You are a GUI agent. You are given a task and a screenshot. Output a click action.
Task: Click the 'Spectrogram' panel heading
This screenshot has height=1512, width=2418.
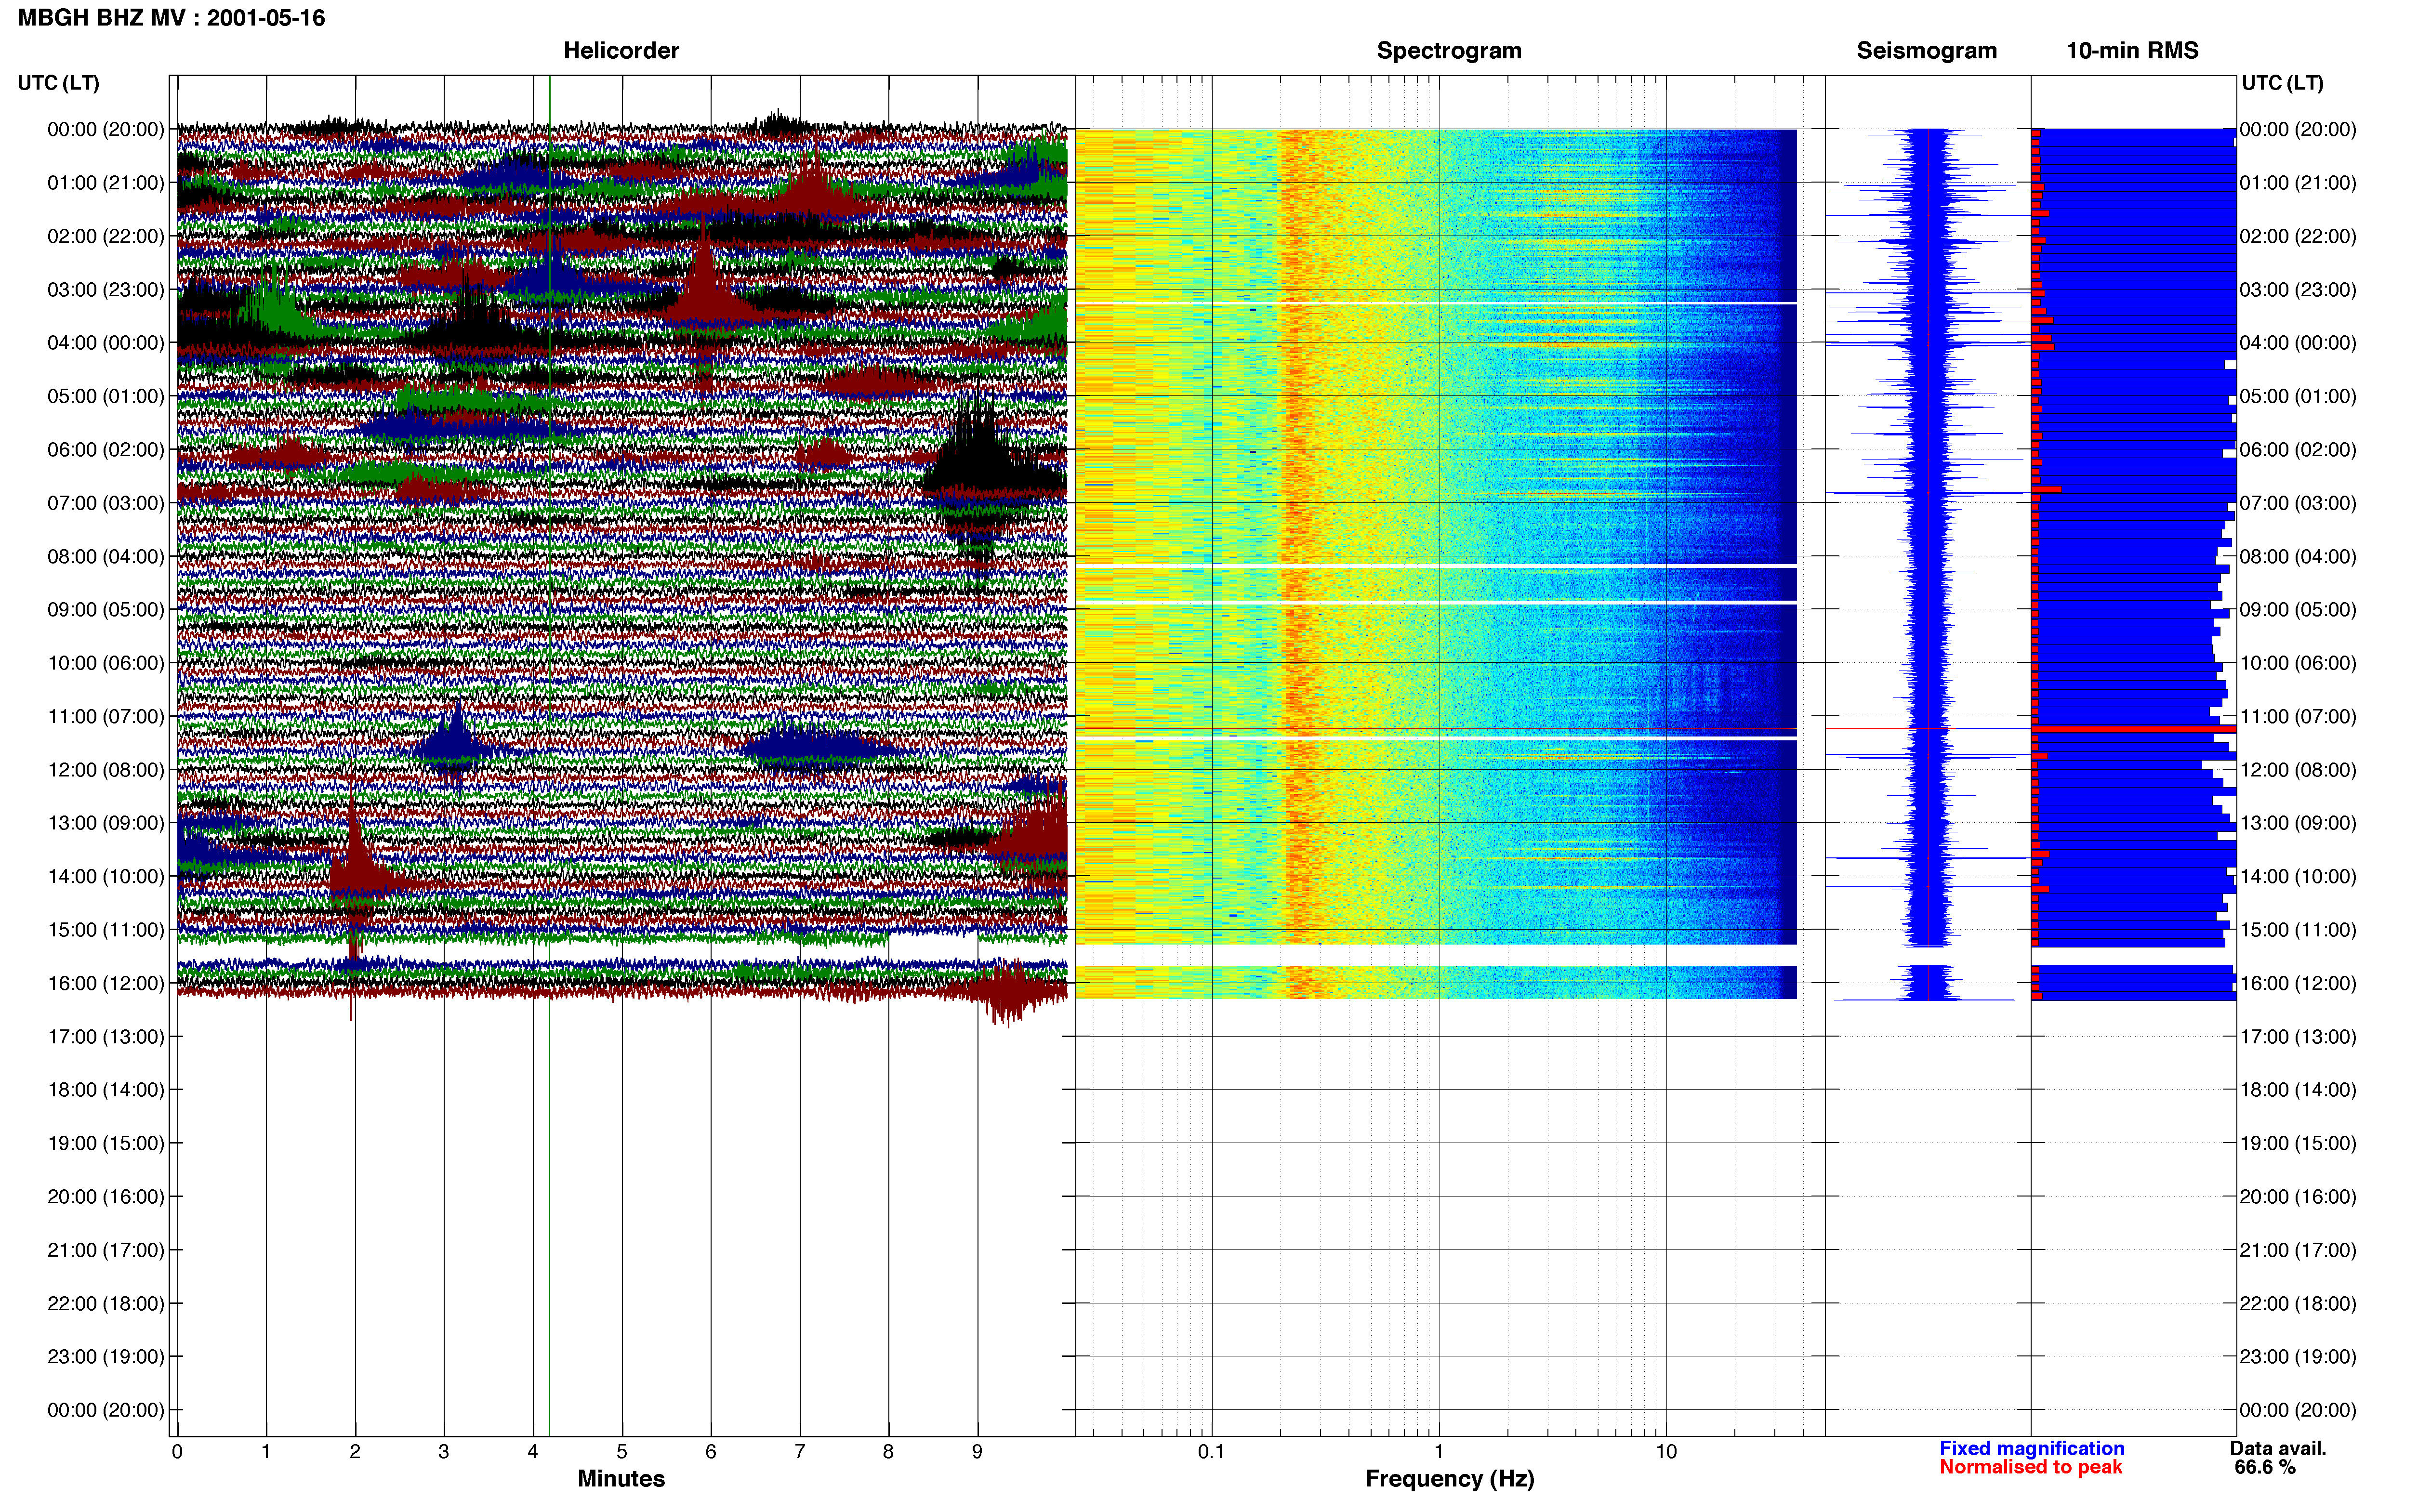click(x=1449, y=50)
